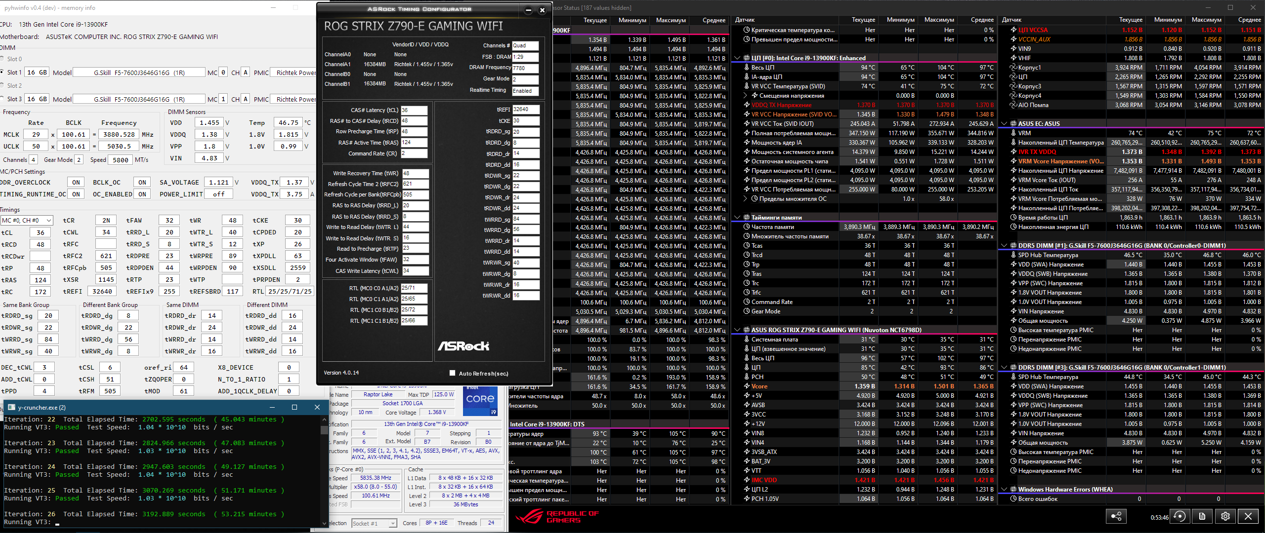
Task: Enable the Auto Refresh(sec) checkbox
Action: pos(452,373)
